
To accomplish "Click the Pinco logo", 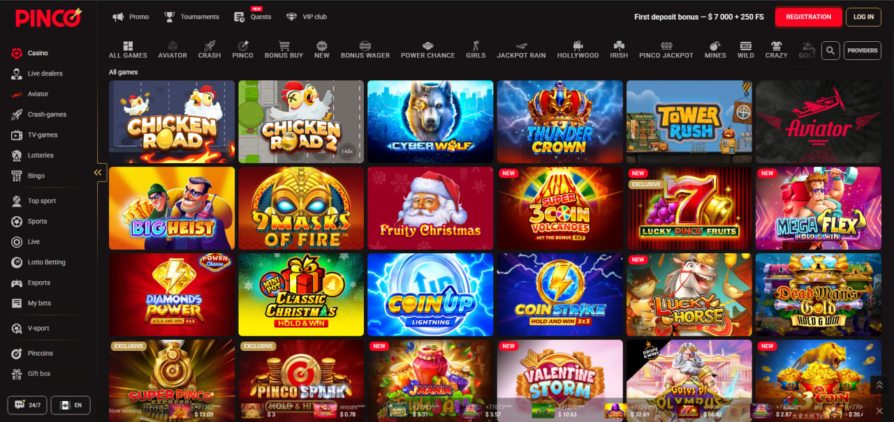I will 47,17.
